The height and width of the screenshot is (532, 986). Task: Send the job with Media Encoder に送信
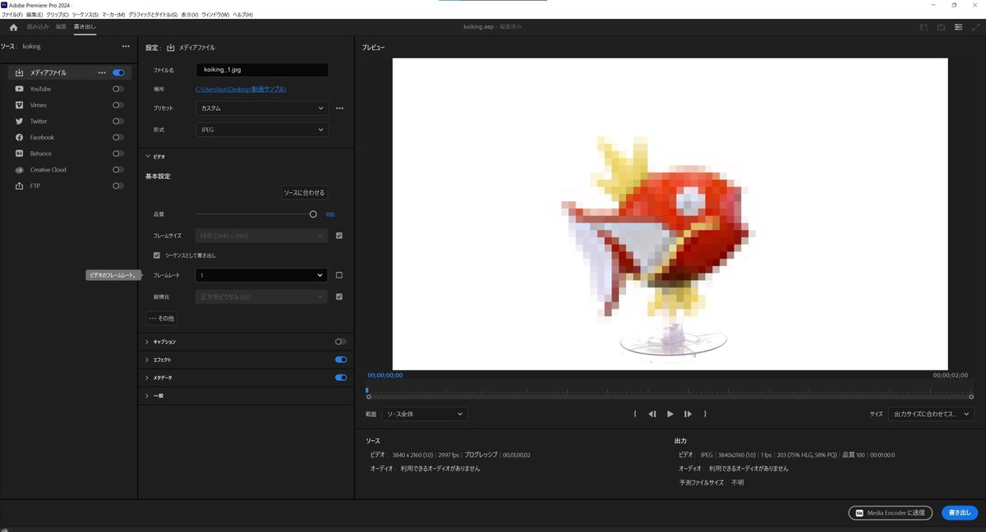(891, 513)
